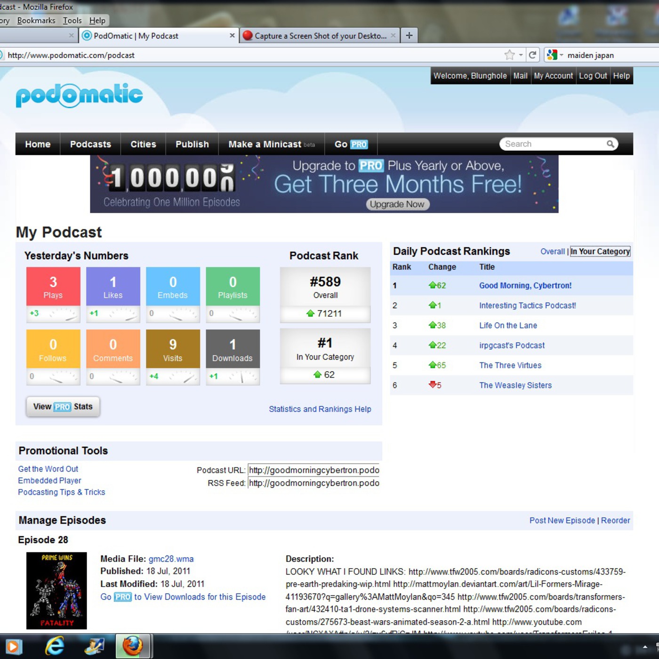This screenshot has width=659, height=659.
Task: Click the Embeds stat tile
Action: click(x=173, y=295)
